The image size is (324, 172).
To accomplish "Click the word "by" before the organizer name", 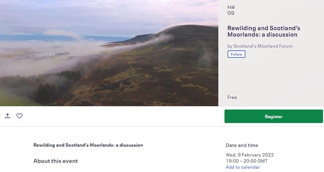I will (x=230, y=46).
